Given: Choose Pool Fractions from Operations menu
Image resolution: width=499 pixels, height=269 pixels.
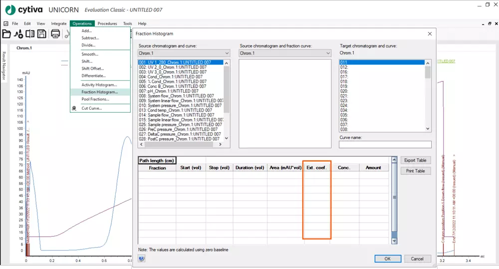Looking at the screenshot, I should 95,99.
